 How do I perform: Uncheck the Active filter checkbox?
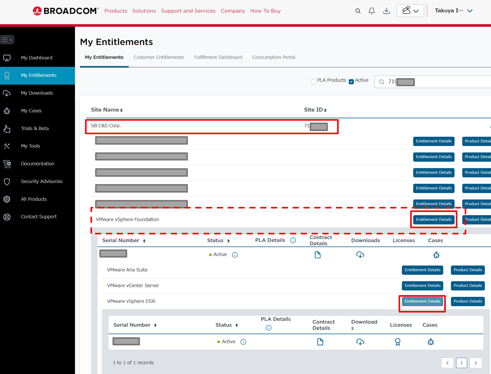tap(351, 82)
